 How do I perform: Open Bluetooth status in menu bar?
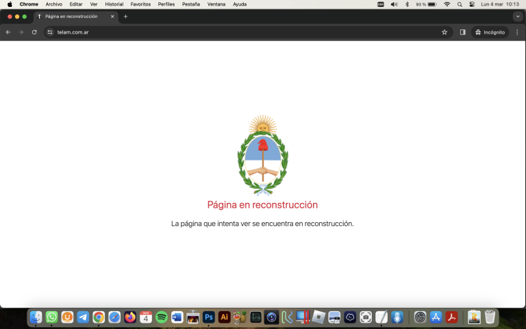pyautogui.click(x=407, y=4)
